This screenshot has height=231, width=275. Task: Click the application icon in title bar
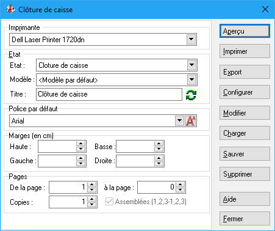click(10, 9)
